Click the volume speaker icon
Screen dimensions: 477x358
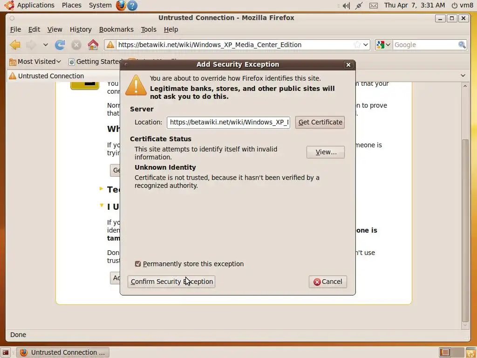[346, 6]
